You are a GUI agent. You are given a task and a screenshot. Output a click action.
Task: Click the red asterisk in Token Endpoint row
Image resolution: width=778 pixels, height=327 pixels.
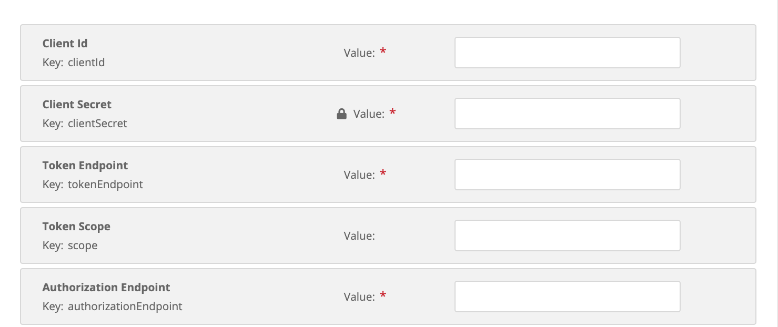click(383, 173)
